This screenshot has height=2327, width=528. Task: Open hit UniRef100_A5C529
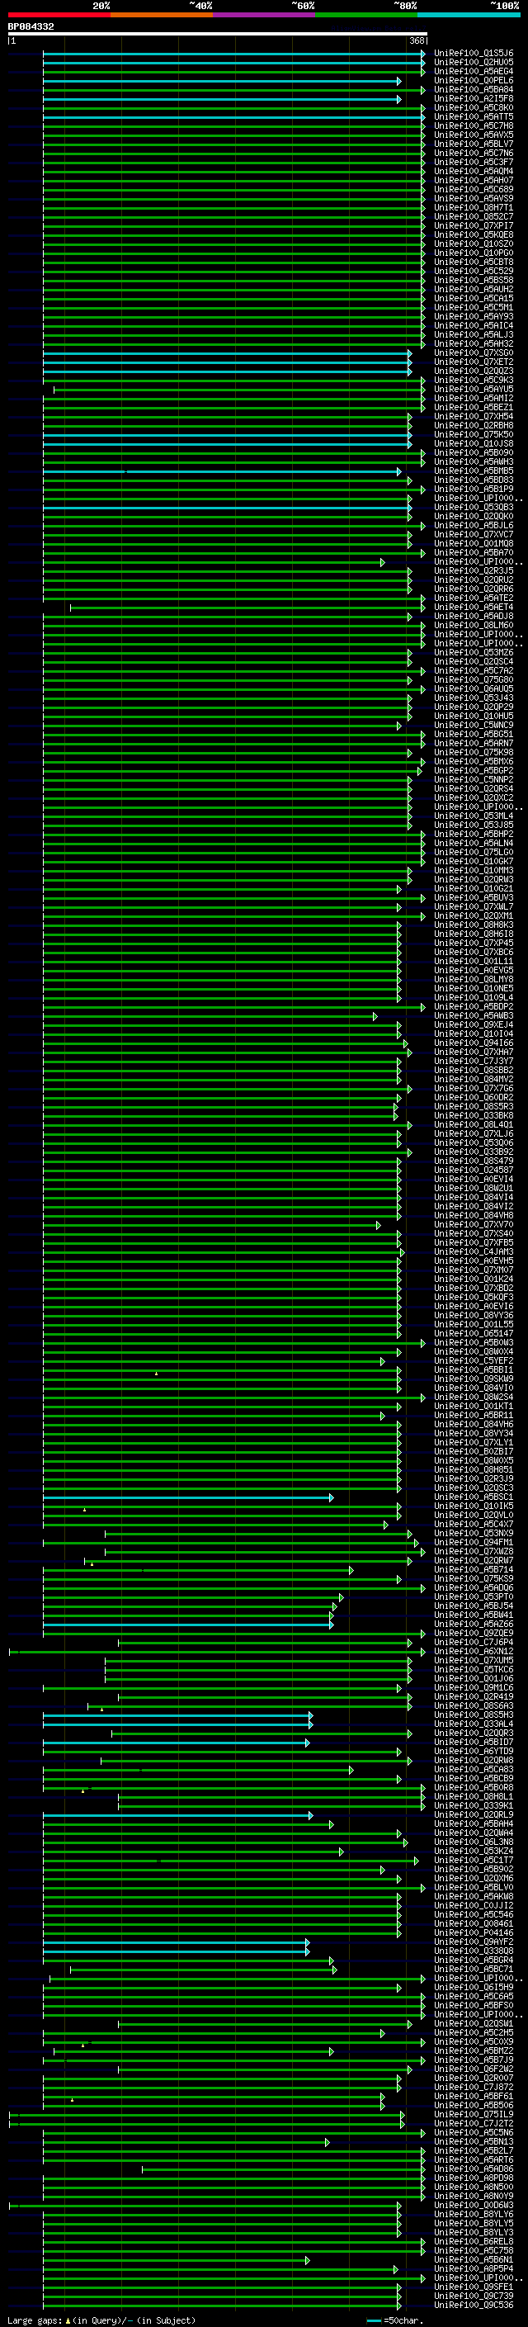474,271
